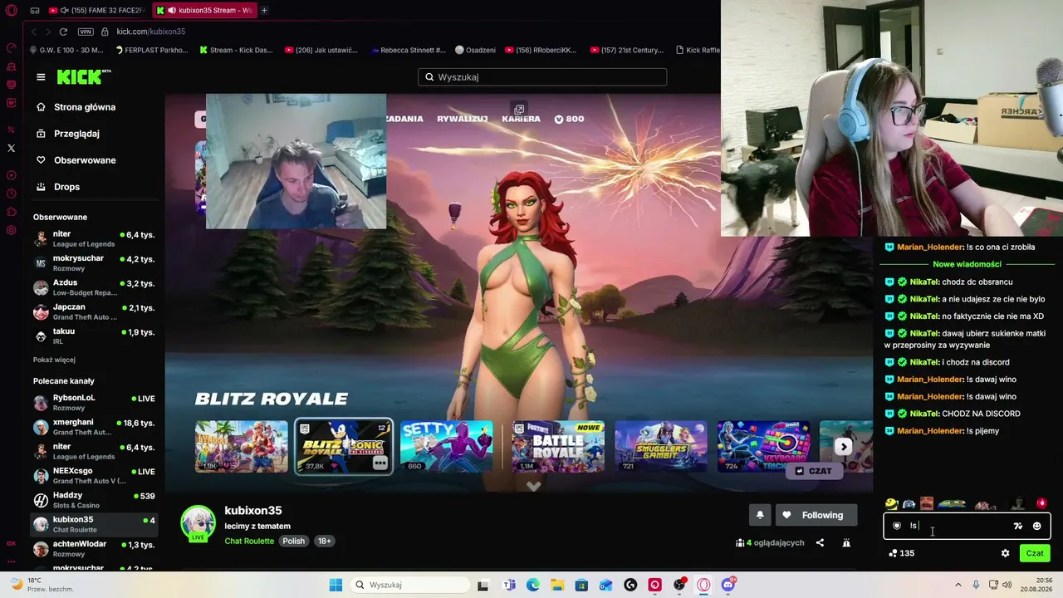Screen dimensions: 1063x598
Task: Click the Polish language tag
Action: 294,541
